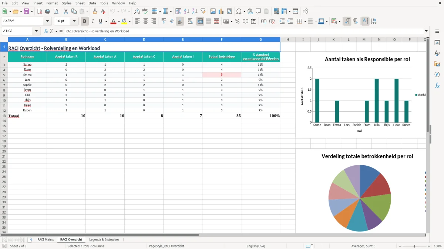Toggle Wrap Text
The height and width of the screenshot is (249, 444).
(x=190, y=21)
